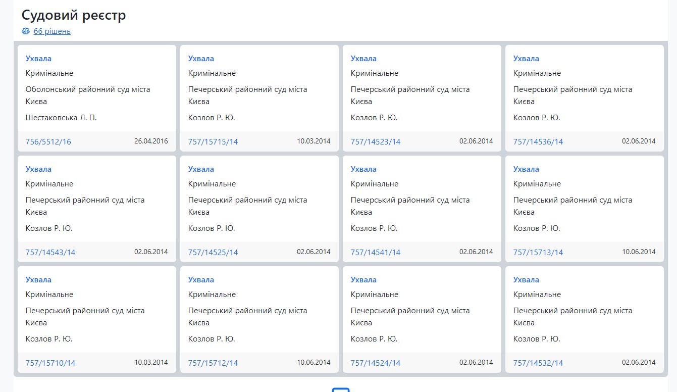Open case number 757/14532/14
The width and height of the screenshot is (677, 392).
tap(538, 363)
